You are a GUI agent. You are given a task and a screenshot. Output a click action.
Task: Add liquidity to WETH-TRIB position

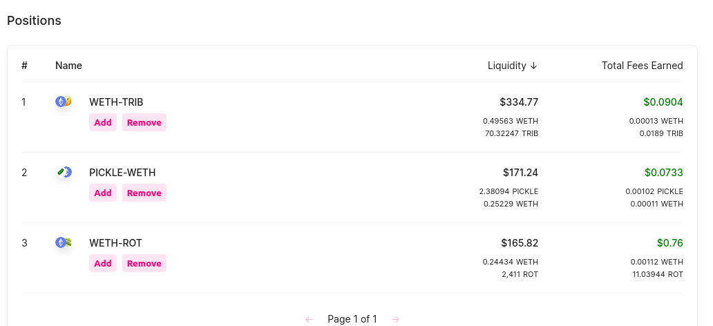click(103, 122)
